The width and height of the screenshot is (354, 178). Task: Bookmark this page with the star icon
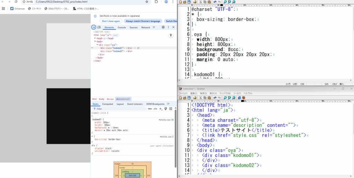(x=147, y=2)
